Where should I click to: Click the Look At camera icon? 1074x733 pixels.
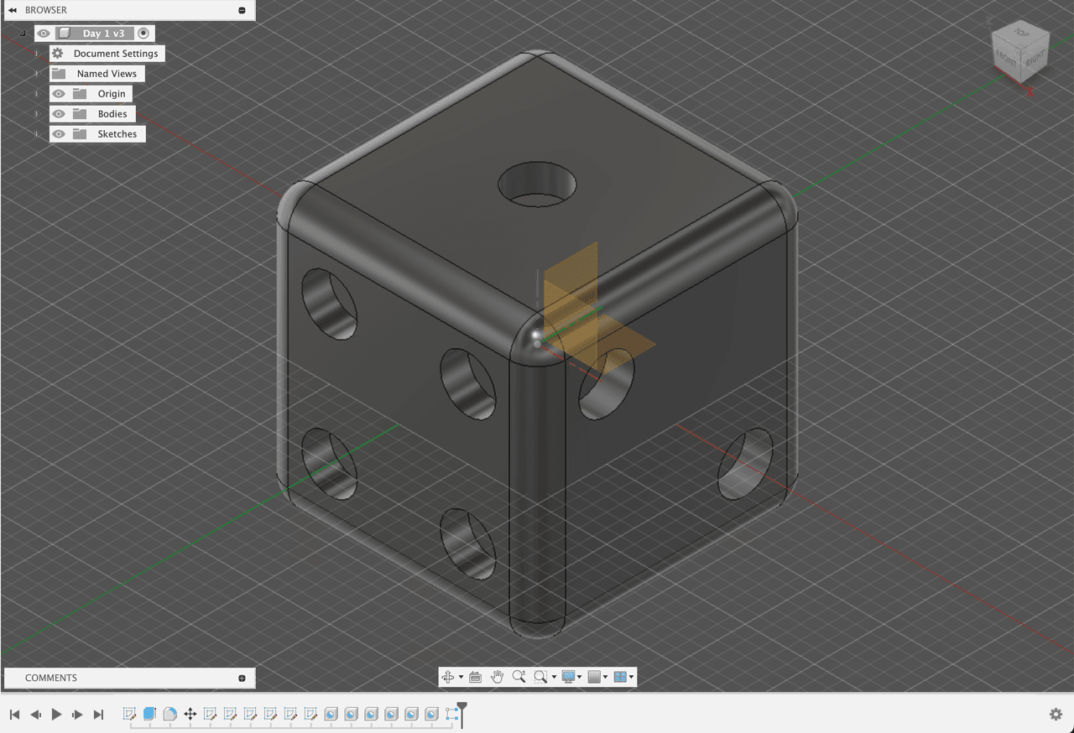(475, 677)
